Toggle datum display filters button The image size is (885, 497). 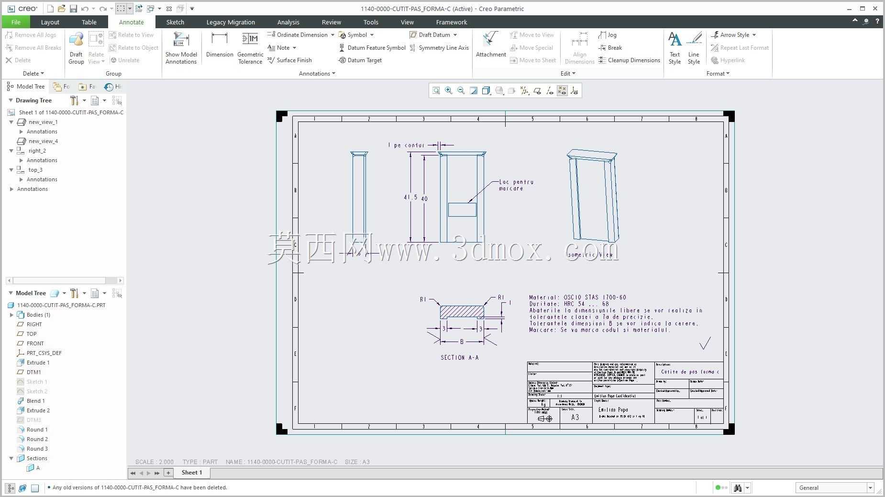[x=525, y=90]
